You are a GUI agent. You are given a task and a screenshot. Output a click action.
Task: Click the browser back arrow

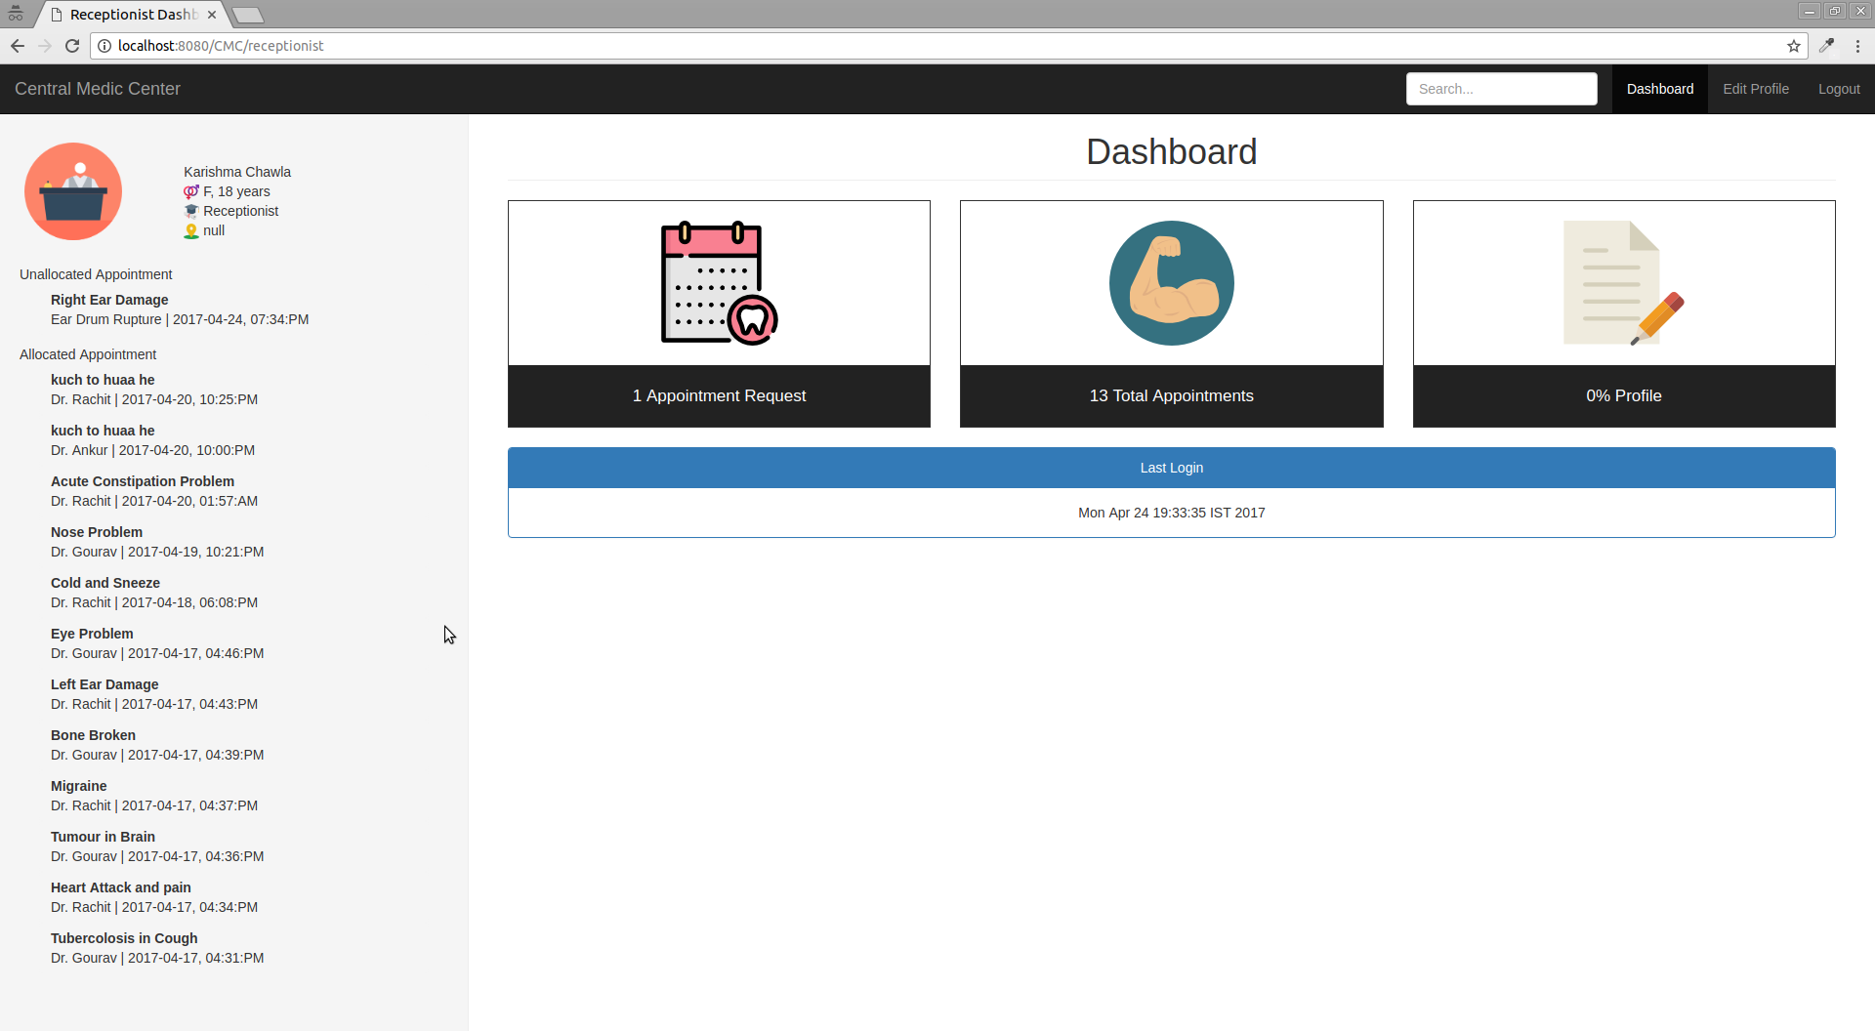(18, 46)
